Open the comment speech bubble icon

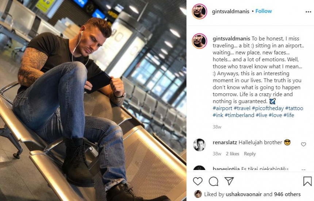tap(214, 181)
